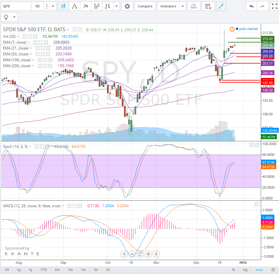
Task: Select the Candles chart style
Action: (x=63, y=6)
